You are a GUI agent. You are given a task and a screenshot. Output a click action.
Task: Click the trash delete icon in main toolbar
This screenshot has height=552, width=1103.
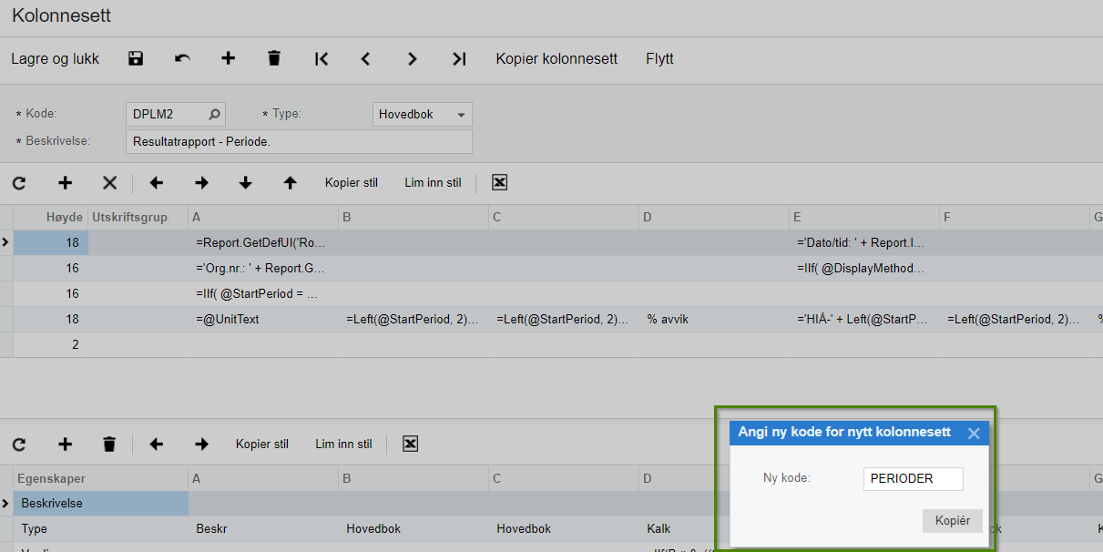click(x=274, y=58)
